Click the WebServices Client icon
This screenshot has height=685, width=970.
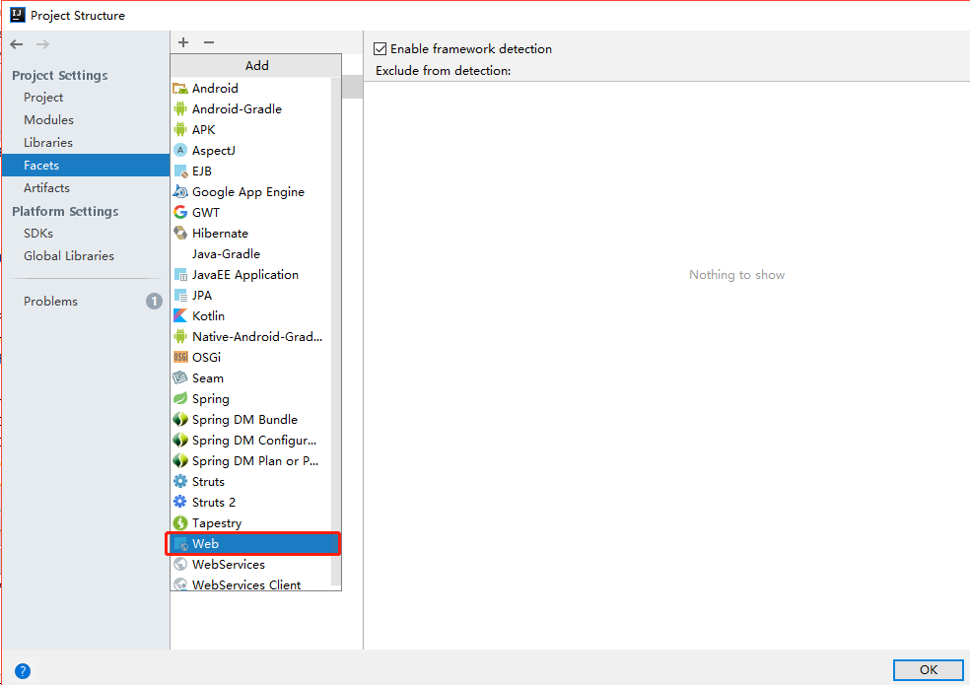pyautogui.click(x=180, y=584)
